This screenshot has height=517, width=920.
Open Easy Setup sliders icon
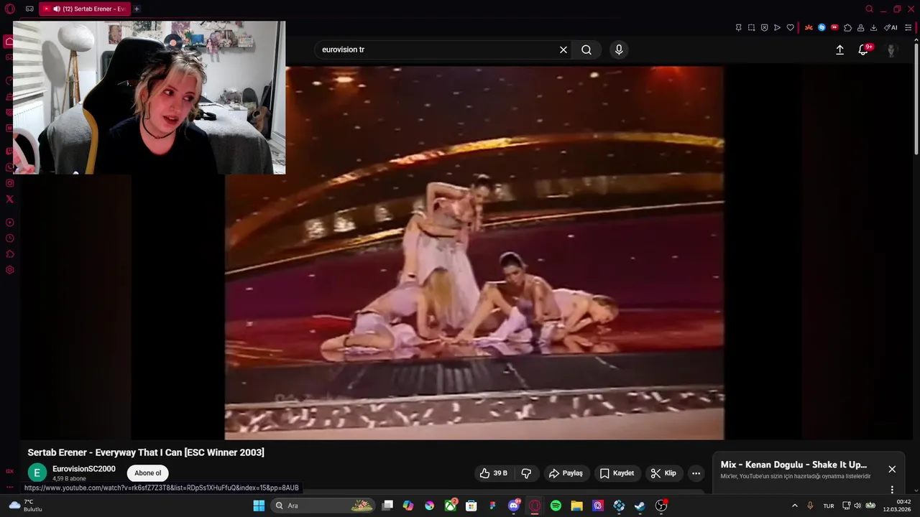[x=908, y=27]
